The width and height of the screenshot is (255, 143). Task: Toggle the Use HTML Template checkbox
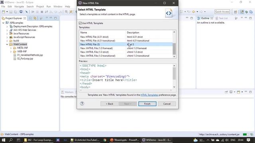pos(80,23)
